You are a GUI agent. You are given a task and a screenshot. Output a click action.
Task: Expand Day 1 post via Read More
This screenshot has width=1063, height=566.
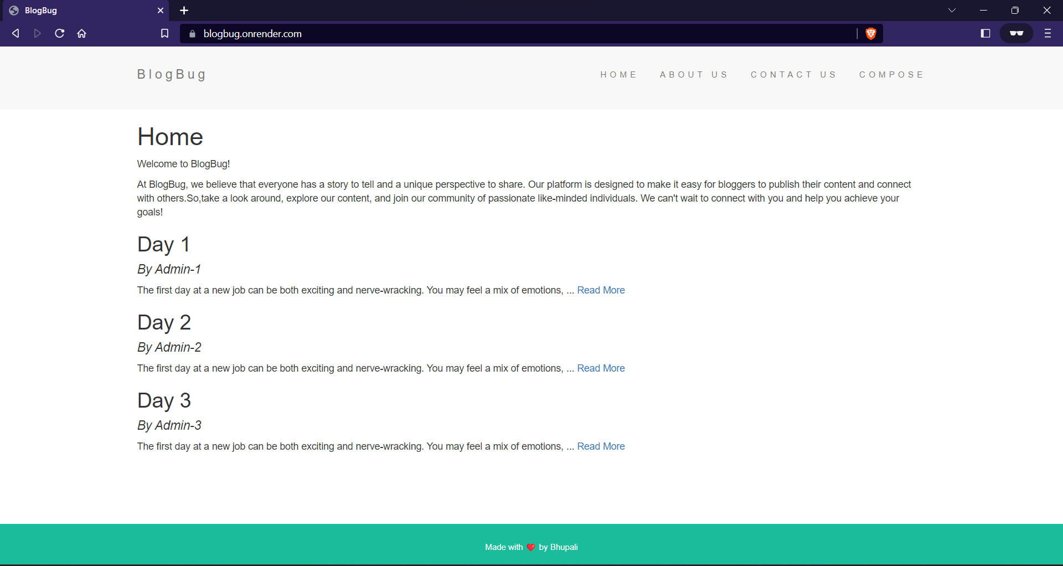(601, 290)
